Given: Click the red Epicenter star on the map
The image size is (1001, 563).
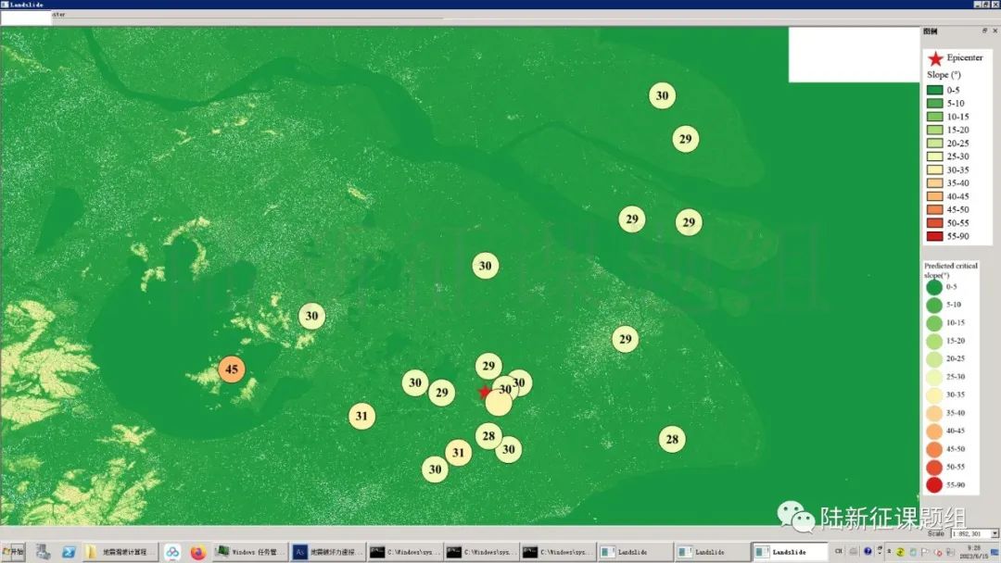Looking at the screenshot, I should pos(484,392).
